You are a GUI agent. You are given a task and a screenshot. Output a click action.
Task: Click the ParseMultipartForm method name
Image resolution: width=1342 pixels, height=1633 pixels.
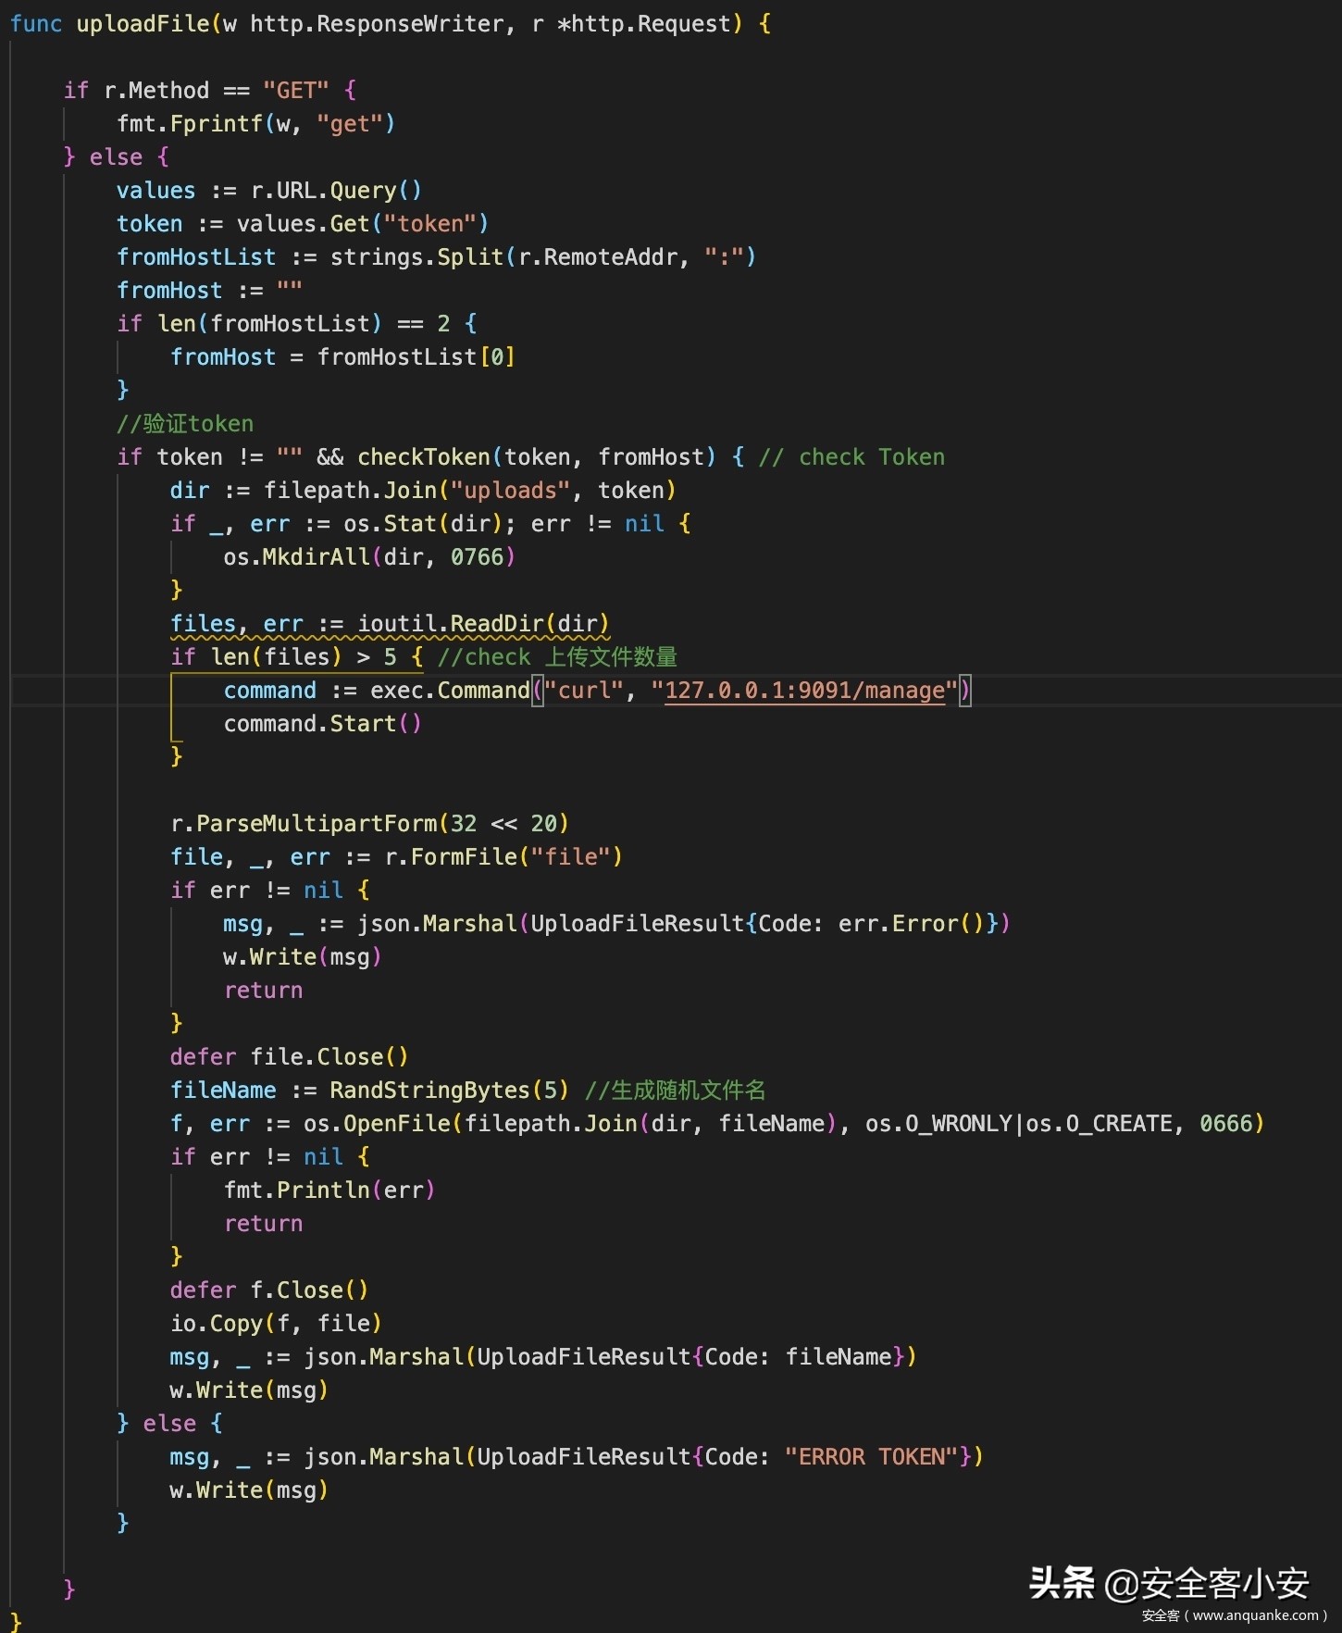coord(317,824)
